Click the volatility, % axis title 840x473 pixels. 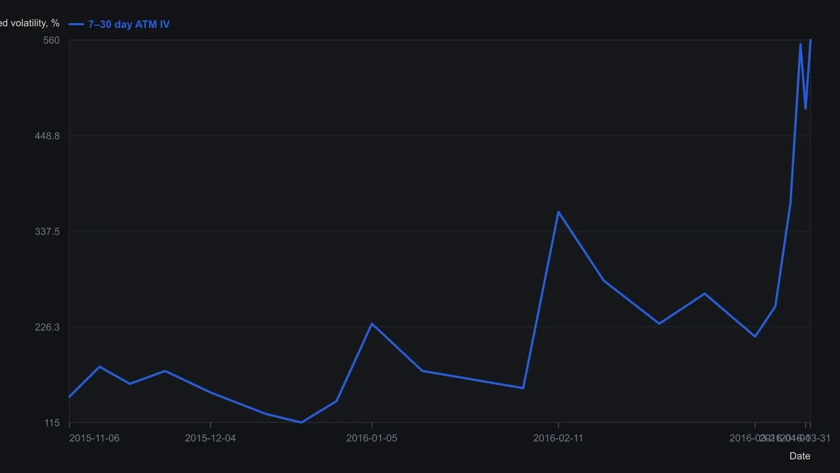click(29, 23)
